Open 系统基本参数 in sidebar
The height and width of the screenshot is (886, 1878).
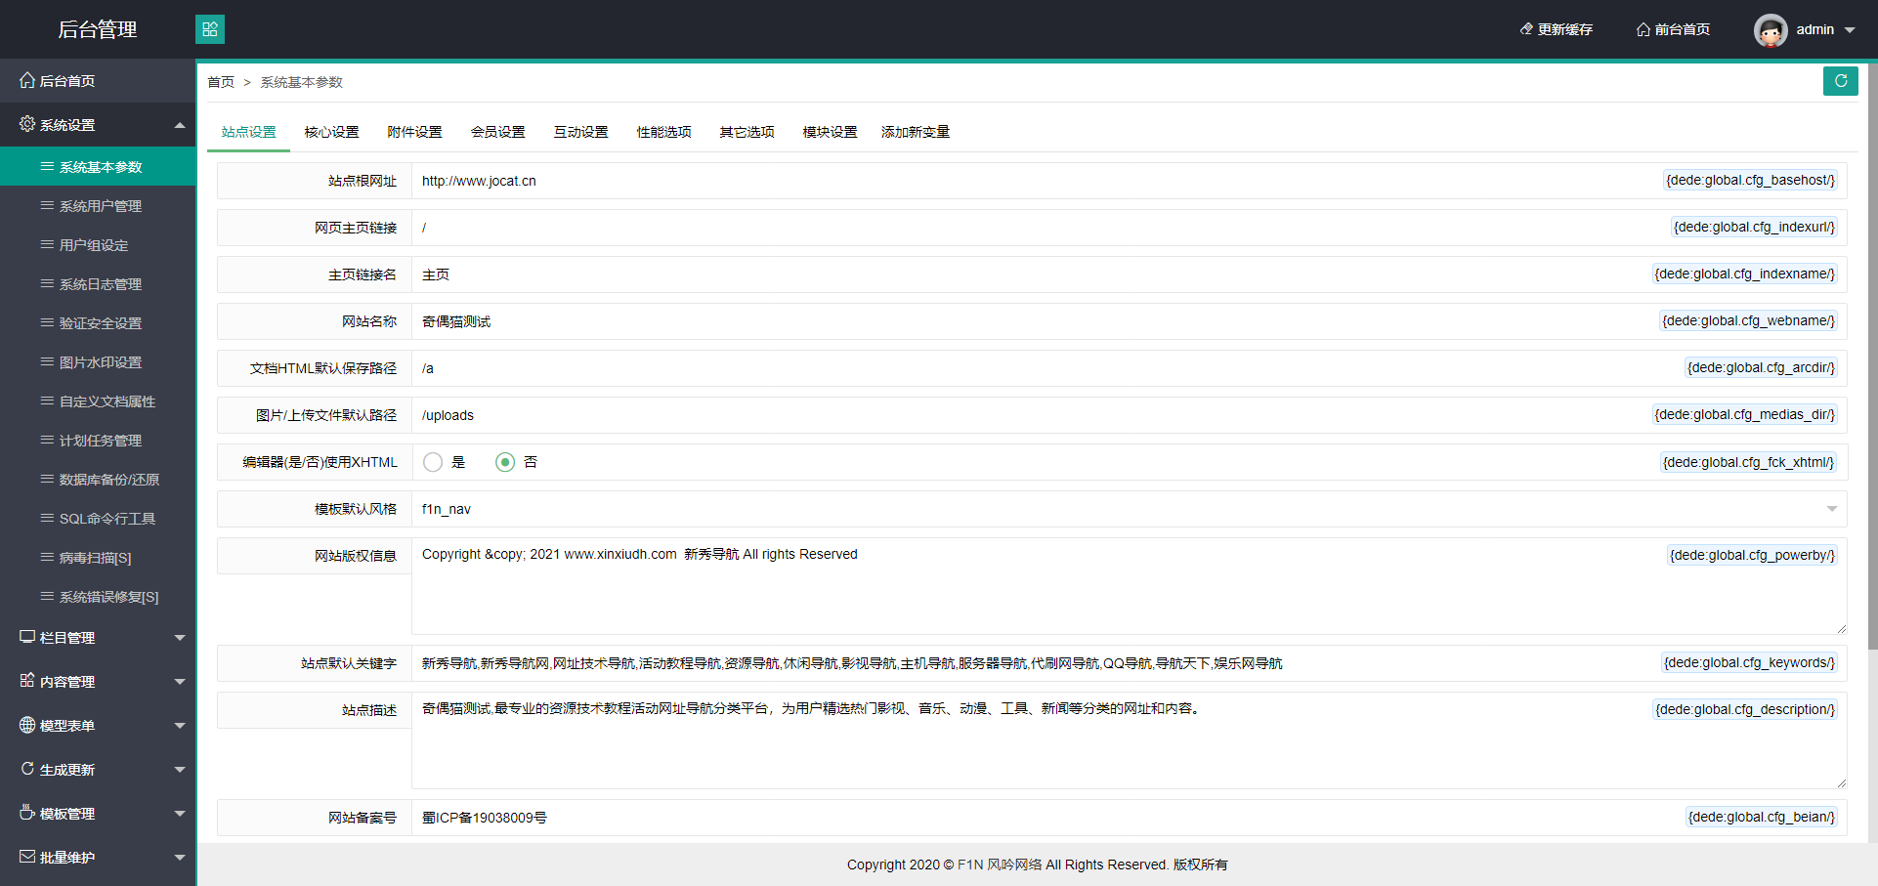point(98,166)
